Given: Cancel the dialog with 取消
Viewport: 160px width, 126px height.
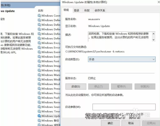Looking at the screenshot, I should (x=131, y=123).
